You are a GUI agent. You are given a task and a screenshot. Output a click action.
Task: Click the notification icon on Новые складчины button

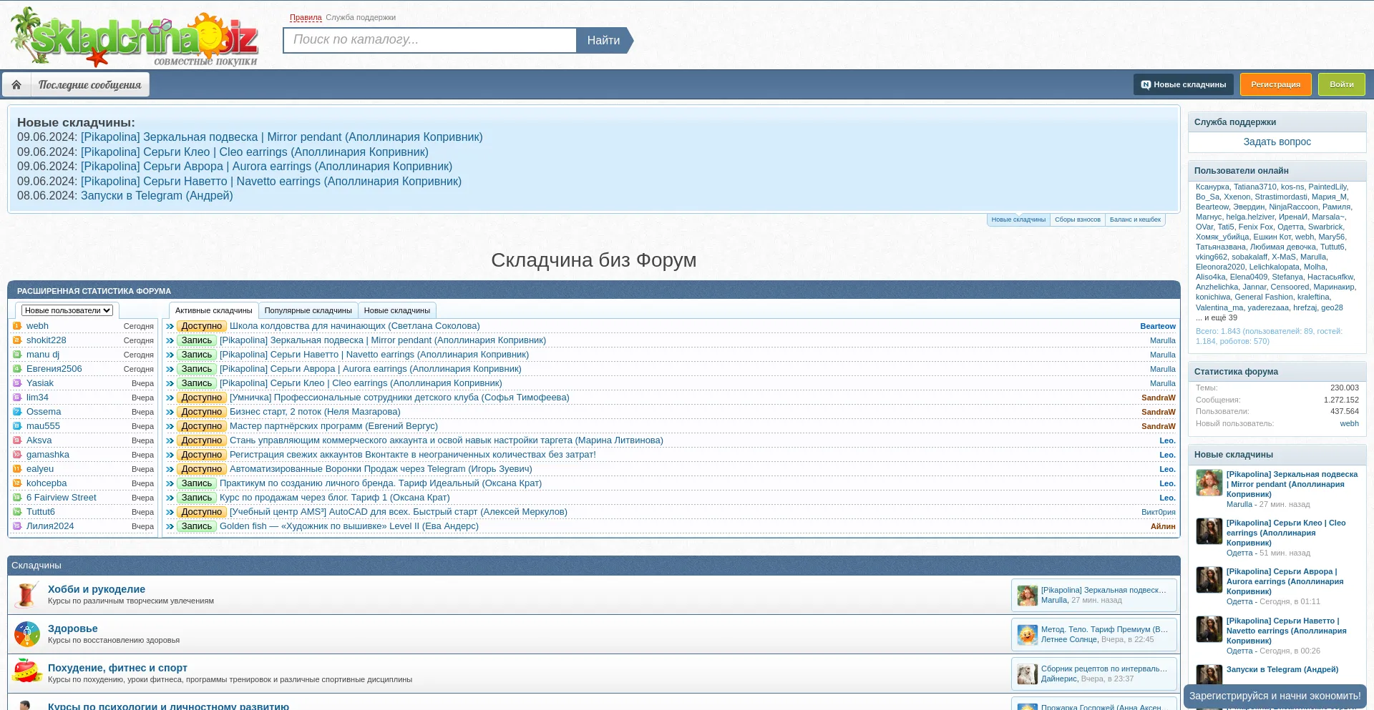coord(1147,84)
